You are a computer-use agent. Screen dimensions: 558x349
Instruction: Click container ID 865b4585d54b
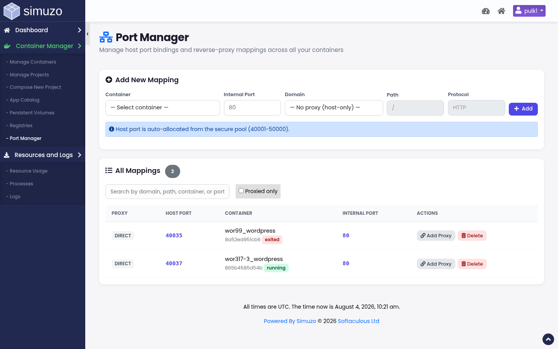244,268
